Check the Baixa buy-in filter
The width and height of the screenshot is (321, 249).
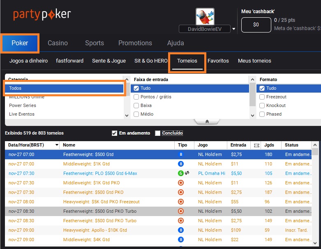tap(136, 105)
